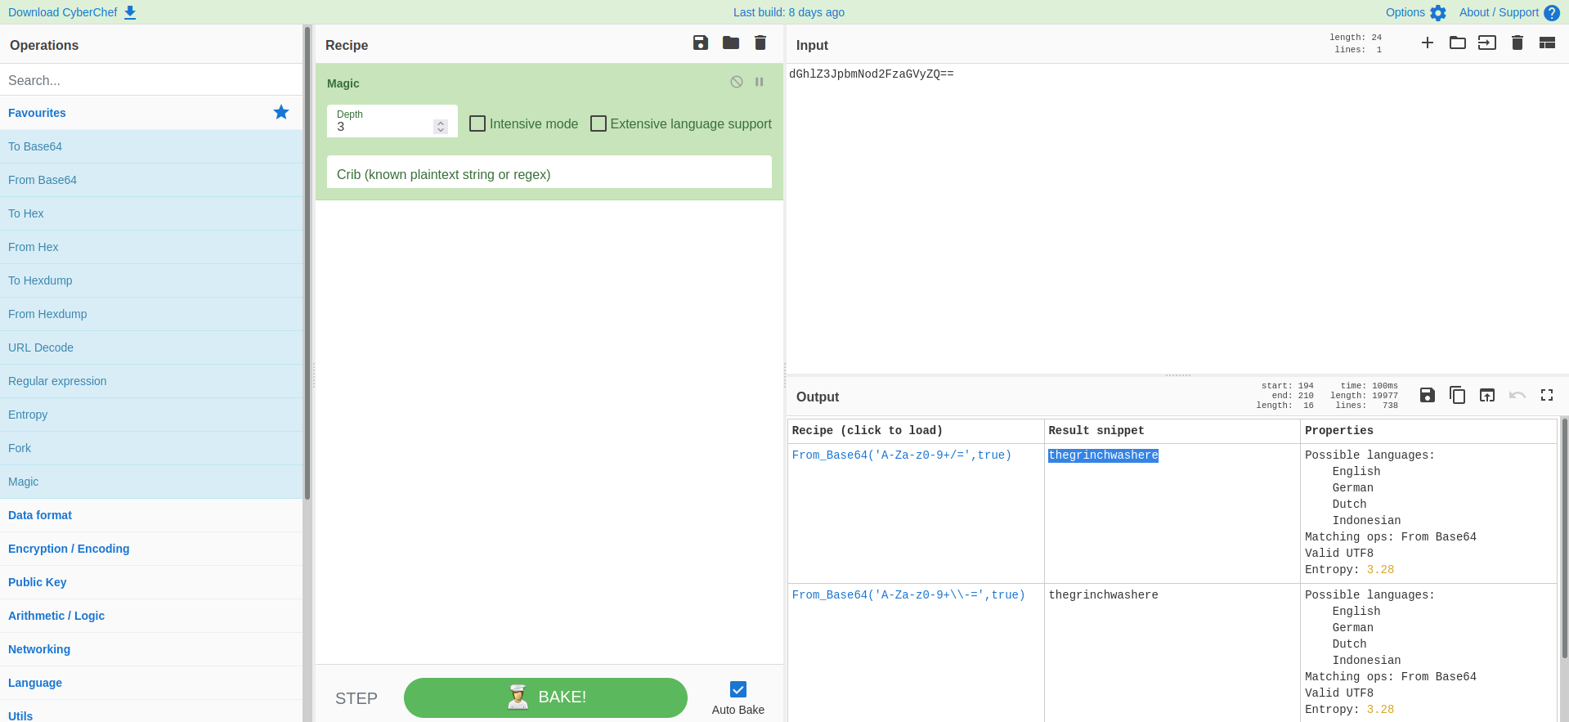This screenshot has width=1569, height=722.
Task: Load the first From_Base64 recipe link
Action: [901, 455]
